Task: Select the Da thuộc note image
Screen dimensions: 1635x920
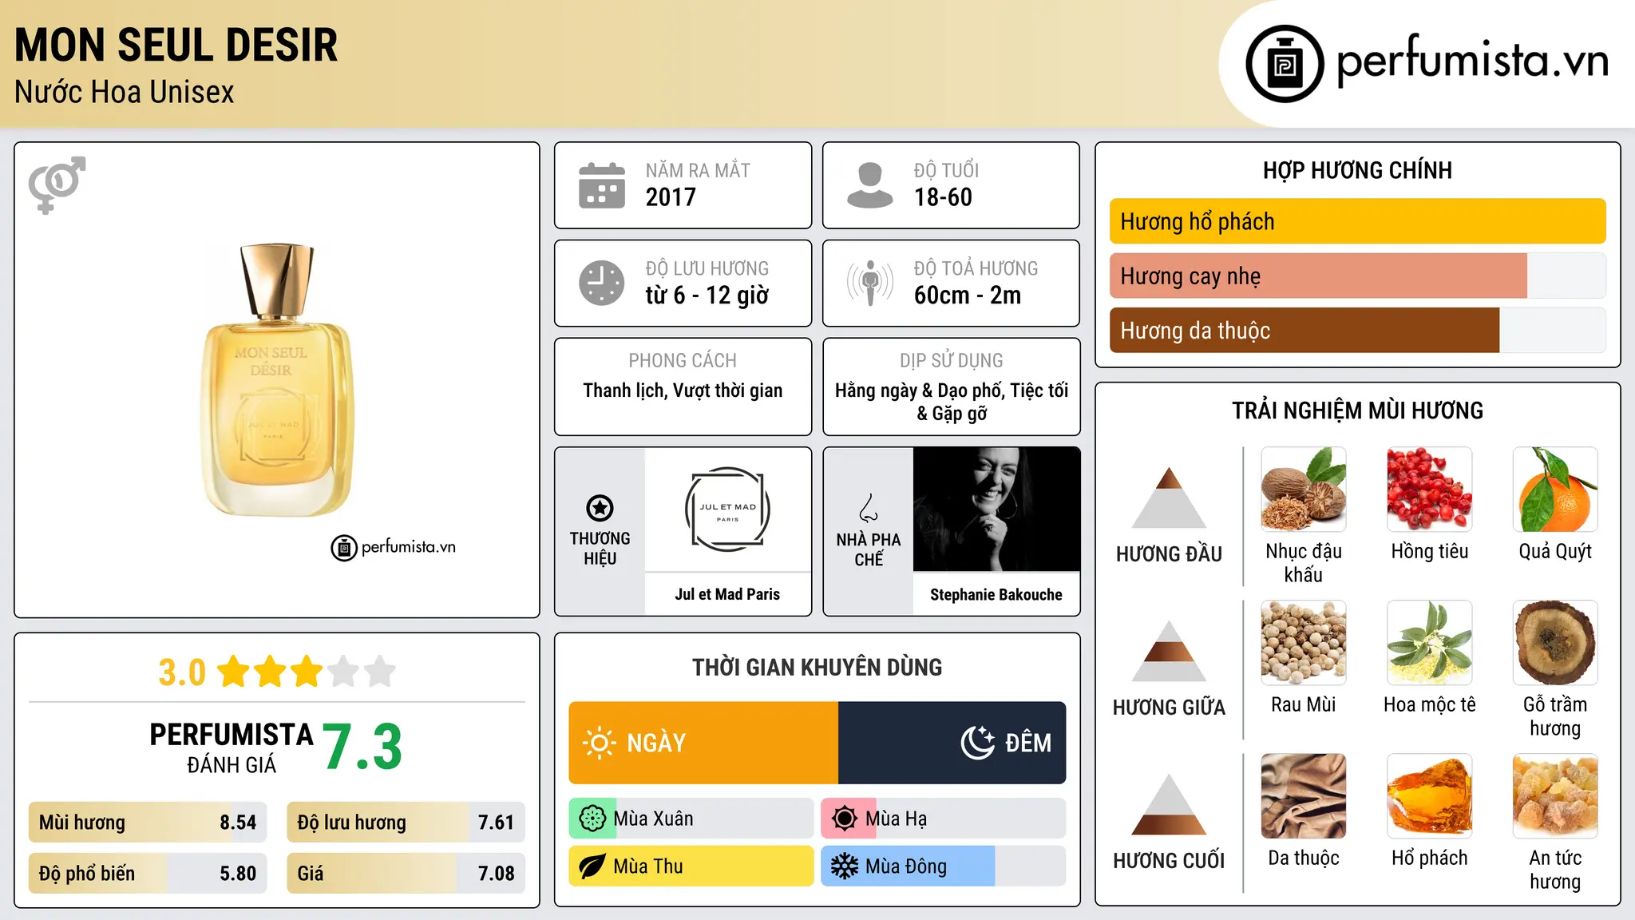Action: 1303,796
